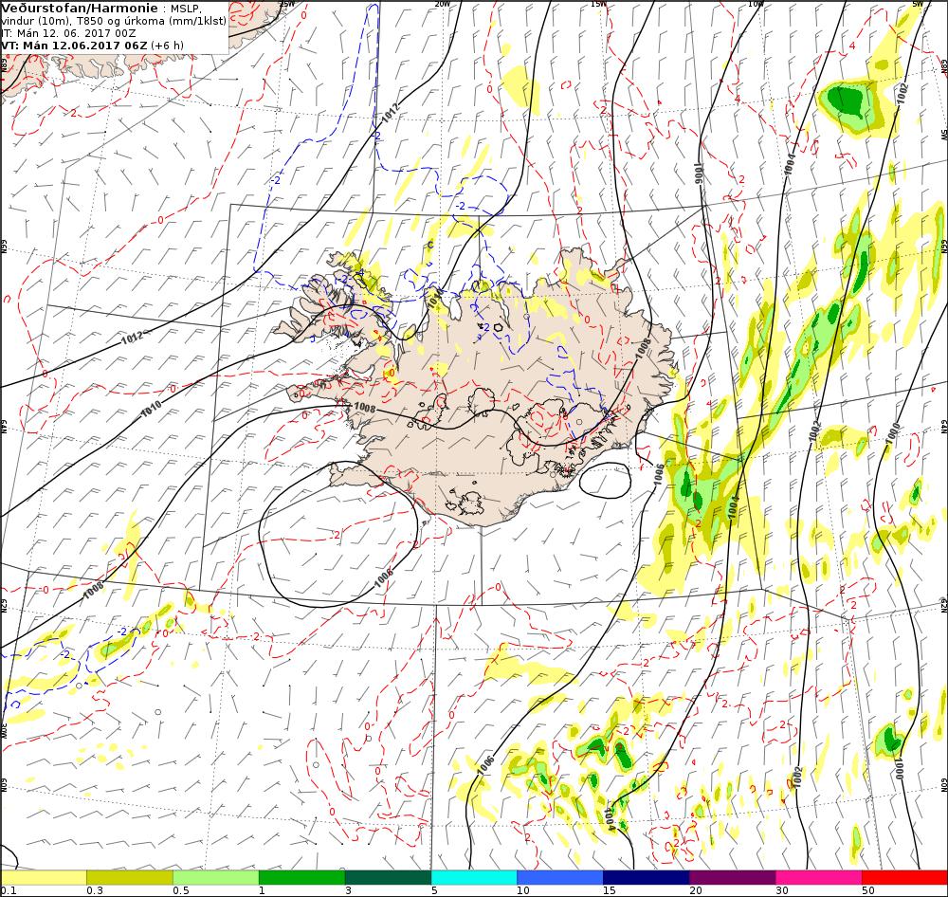Click the "20" legend value label
The image size is (948, 897).
click(x=696, y=890)
